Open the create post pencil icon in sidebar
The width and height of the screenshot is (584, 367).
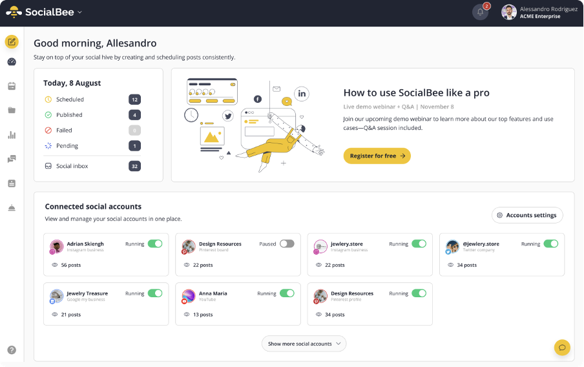(12, 42)
